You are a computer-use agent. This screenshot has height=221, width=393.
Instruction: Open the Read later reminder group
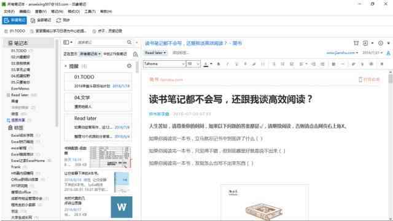pos(85,118)
